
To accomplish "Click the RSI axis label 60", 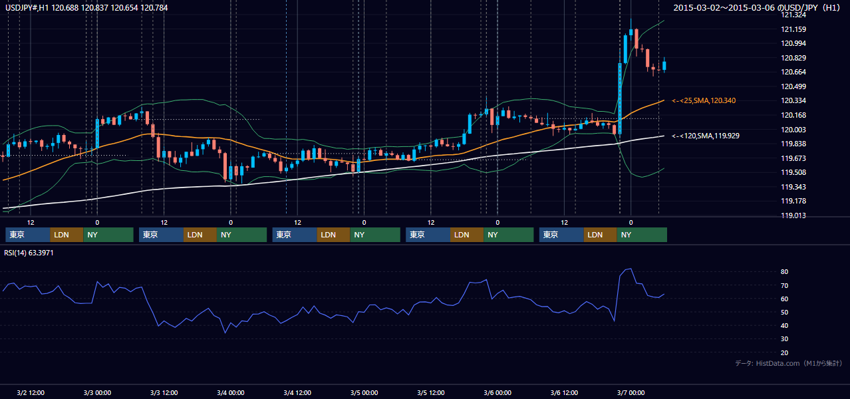I will tap(785, 299).
